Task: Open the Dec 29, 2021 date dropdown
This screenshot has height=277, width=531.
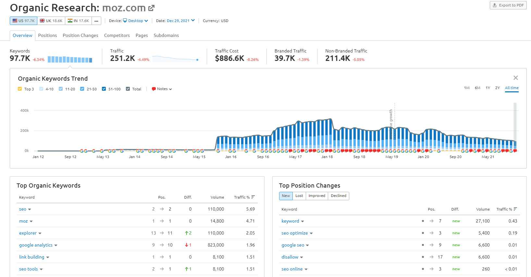Action: coord(181,21)
